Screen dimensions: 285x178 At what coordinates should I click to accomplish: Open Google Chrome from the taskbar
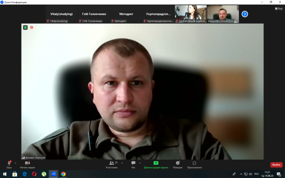63,174
